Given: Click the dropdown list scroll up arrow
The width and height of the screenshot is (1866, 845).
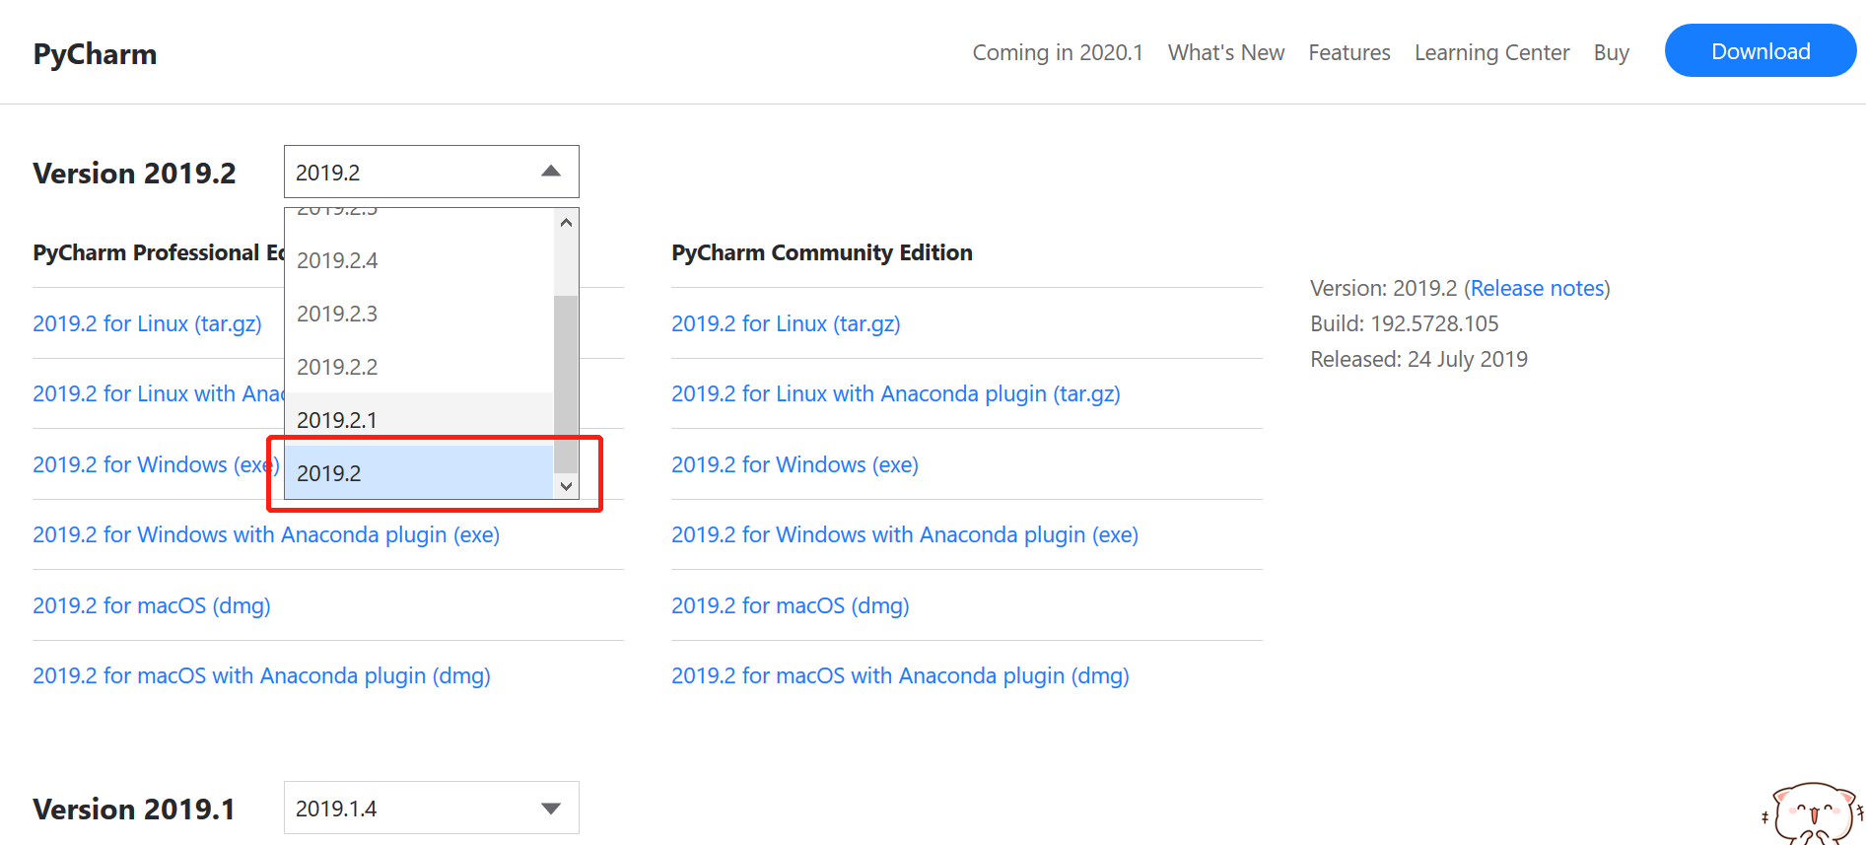Looking at the screenshot, I should 566,222.
